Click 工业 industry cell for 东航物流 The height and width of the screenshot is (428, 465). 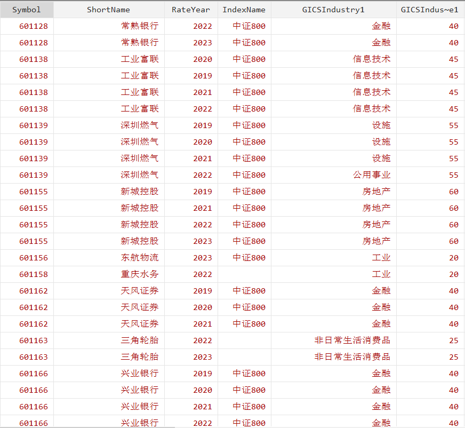coord(334,258)
